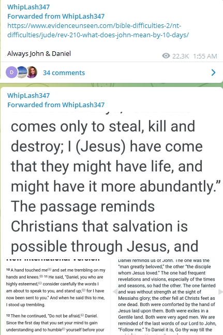Click the 1:55 AM message timestamp
The height and width of the screenshot is (335, 223).
tap(205, 56)
